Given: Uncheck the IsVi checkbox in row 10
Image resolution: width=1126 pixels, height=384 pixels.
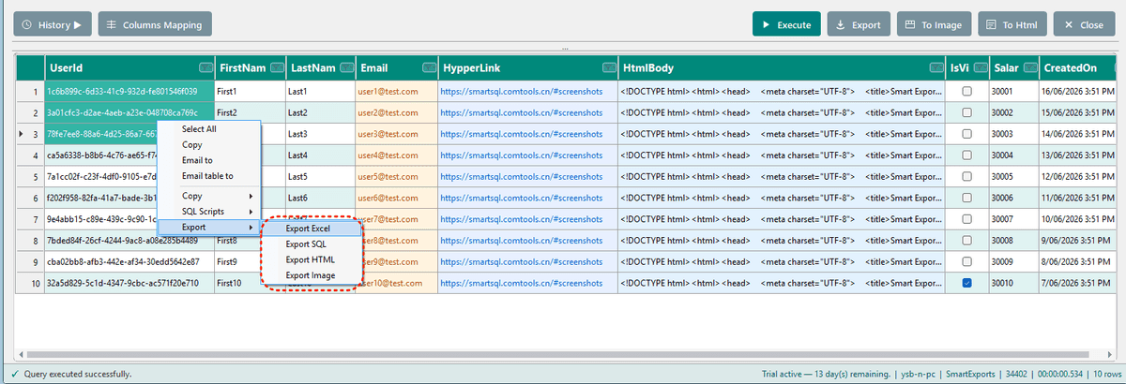Looking at the screenshot, I should tap(966, 283).
